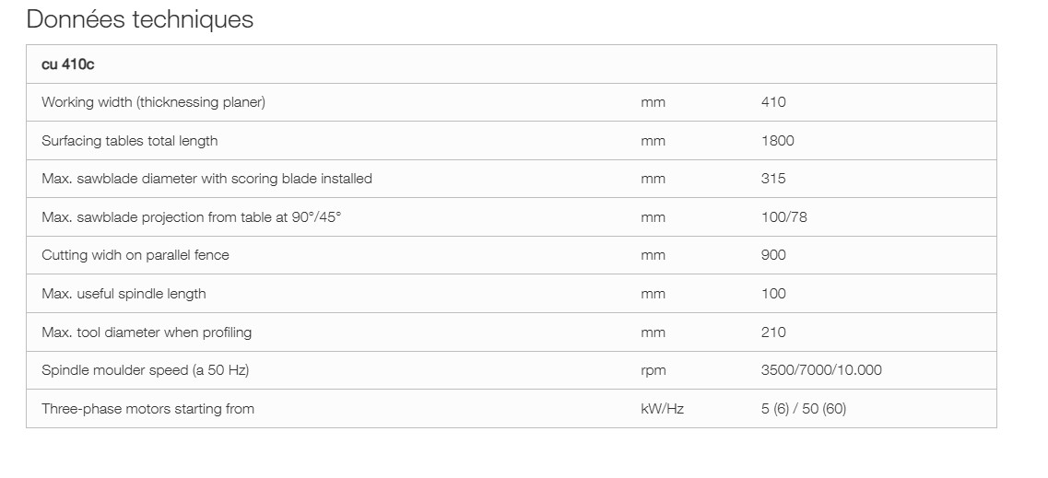
Task: Select the "Spindle moulder speed" row label
Action: [145, 370]
